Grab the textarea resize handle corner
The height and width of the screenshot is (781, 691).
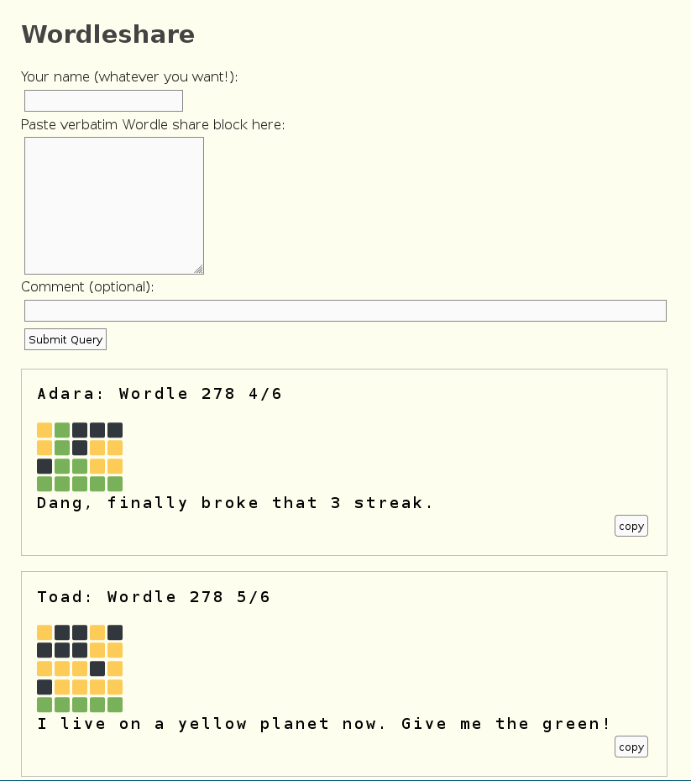coord(199,269)
